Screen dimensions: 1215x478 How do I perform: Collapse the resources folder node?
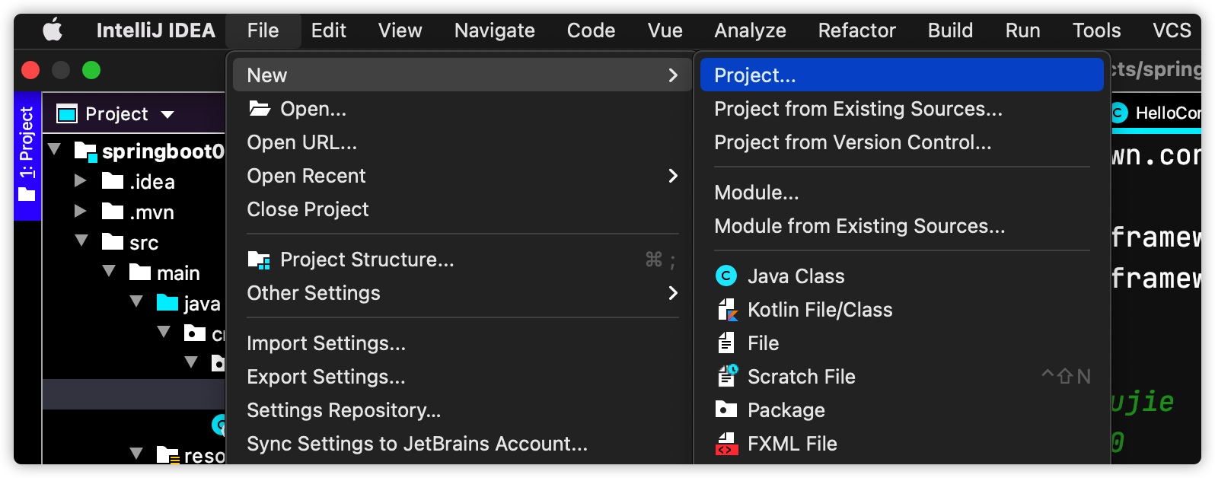click(136, 454)
